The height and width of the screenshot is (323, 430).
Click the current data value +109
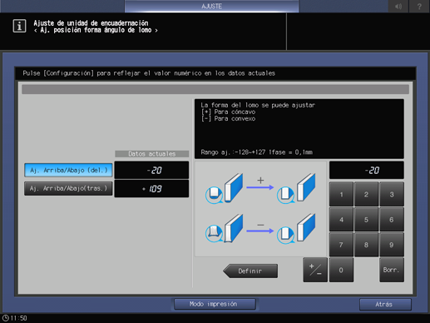click(151, 189)
